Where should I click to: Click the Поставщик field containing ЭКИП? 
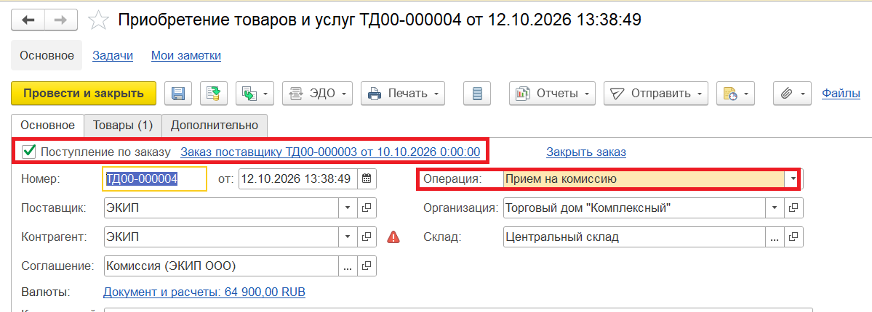[221, 208]
